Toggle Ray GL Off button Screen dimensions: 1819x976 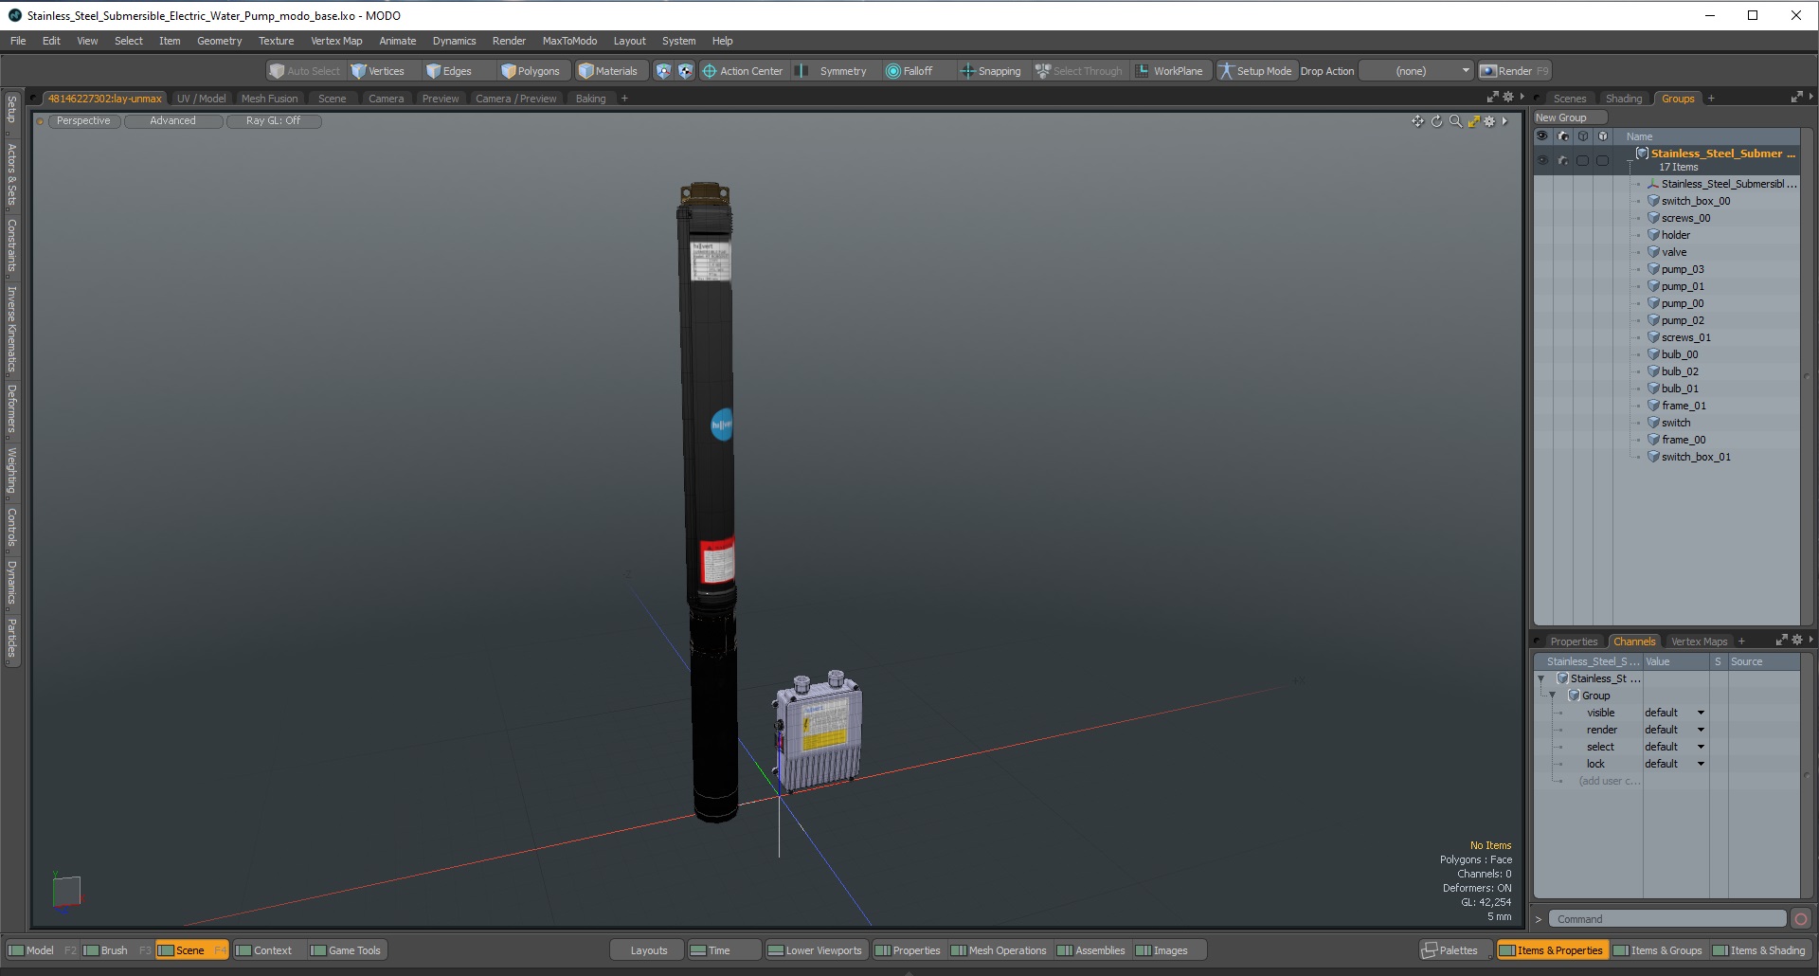(x=274, y=121)
